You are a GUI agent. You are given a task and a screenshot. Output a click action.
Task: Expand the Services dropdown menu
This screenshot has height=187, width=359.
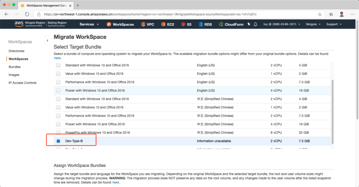[89, 24]
